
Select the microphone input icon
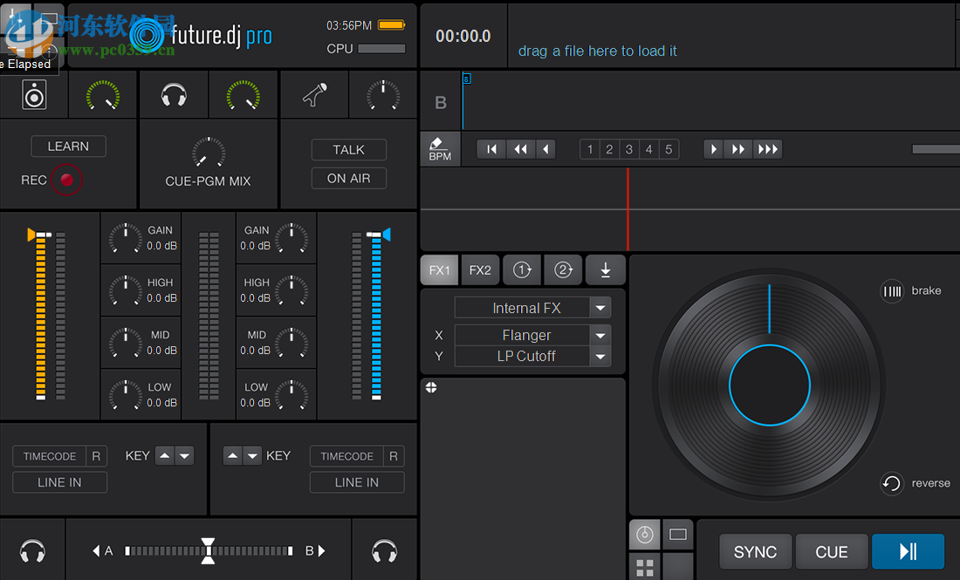click(314, 94)
